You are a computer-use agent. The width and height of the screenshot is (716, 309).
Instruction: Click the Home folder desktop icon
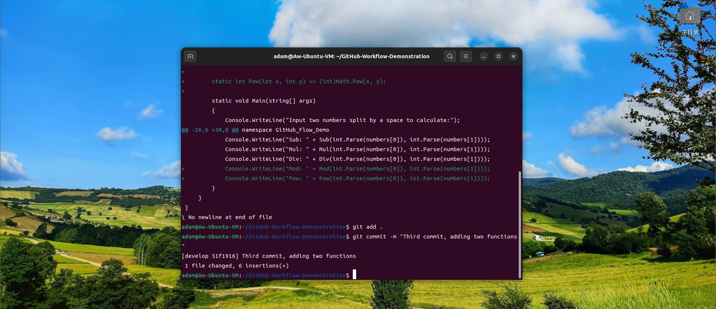pyautogui.click(x=690, y=16)
